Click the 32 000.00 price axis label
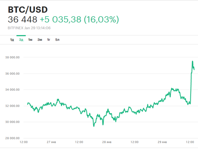This screenshot has width=198, height=150. tap(13, 106)
